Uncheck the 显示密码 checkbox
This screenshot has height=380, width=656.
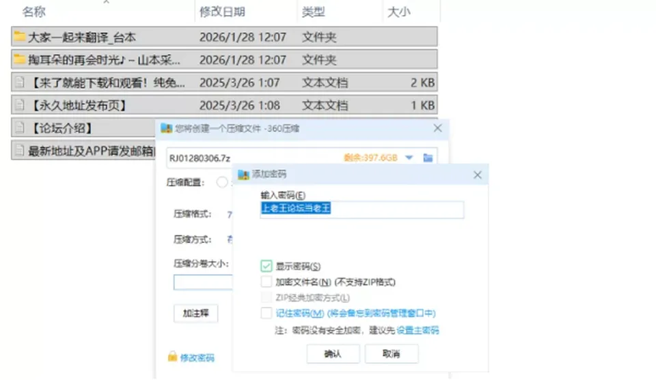(x=266, y=266)
